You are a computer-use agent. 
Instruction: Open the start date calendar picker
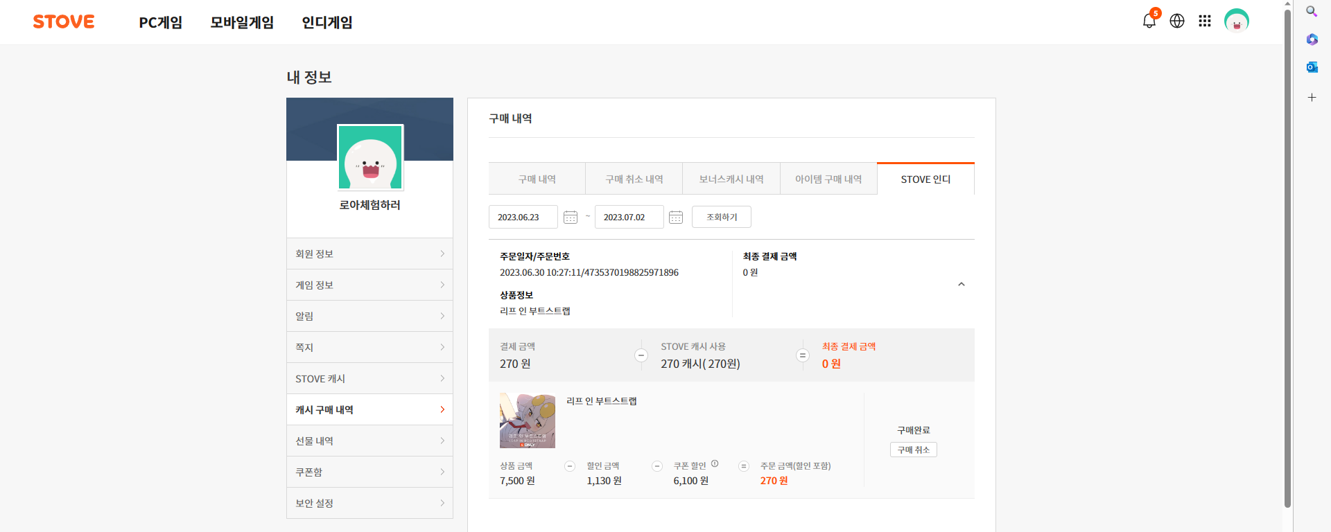[x=571, y=218]
